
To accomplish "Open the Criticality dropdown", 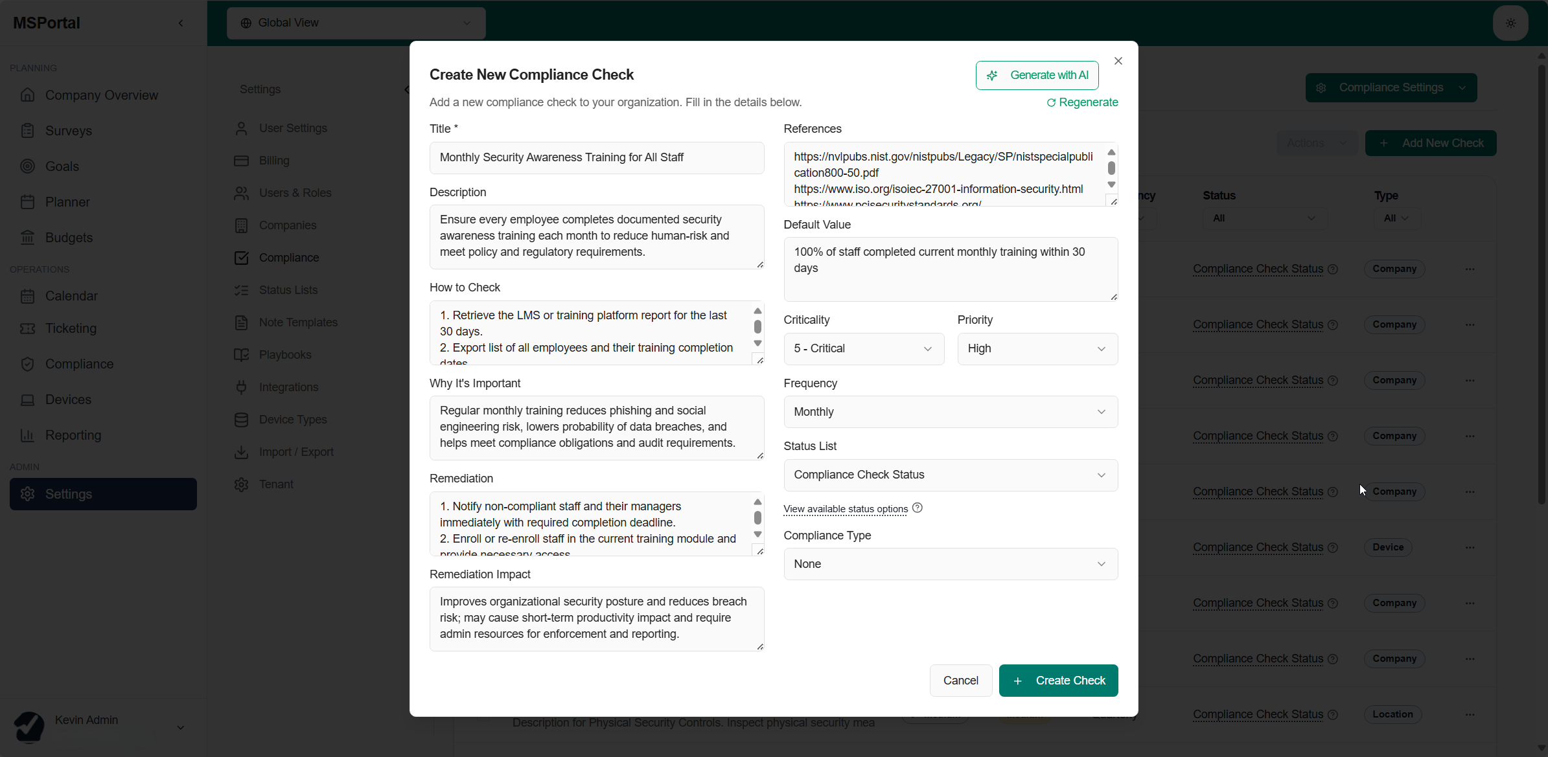I will (864, 349).
